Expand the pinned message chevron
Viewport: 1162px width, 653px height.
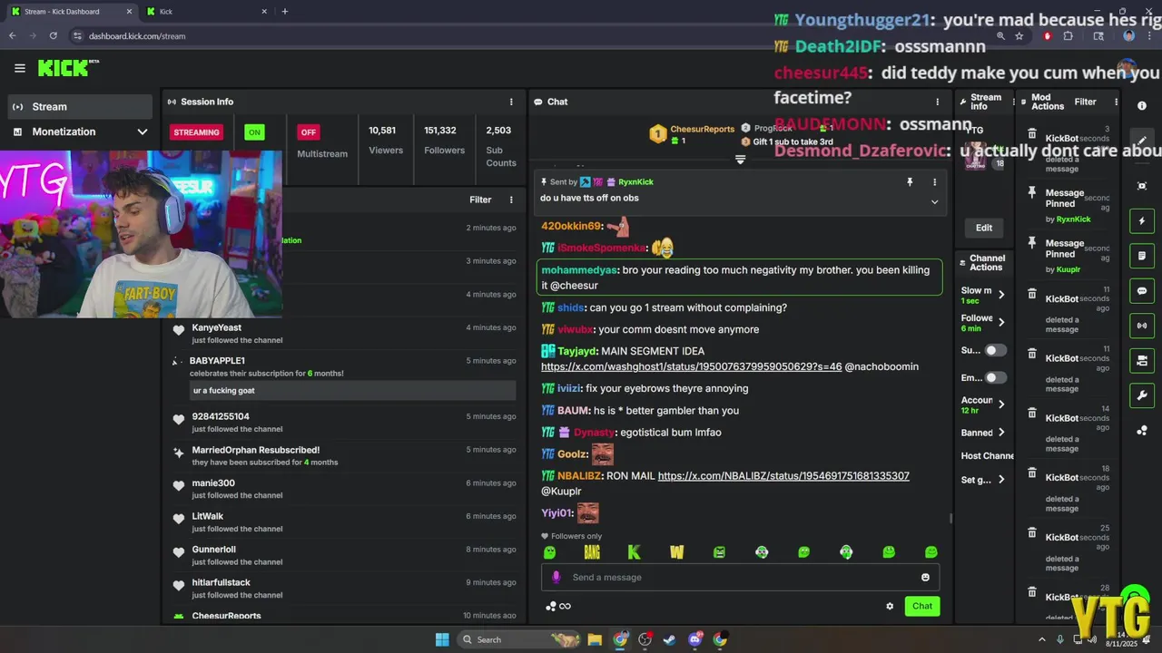(934, 201)
